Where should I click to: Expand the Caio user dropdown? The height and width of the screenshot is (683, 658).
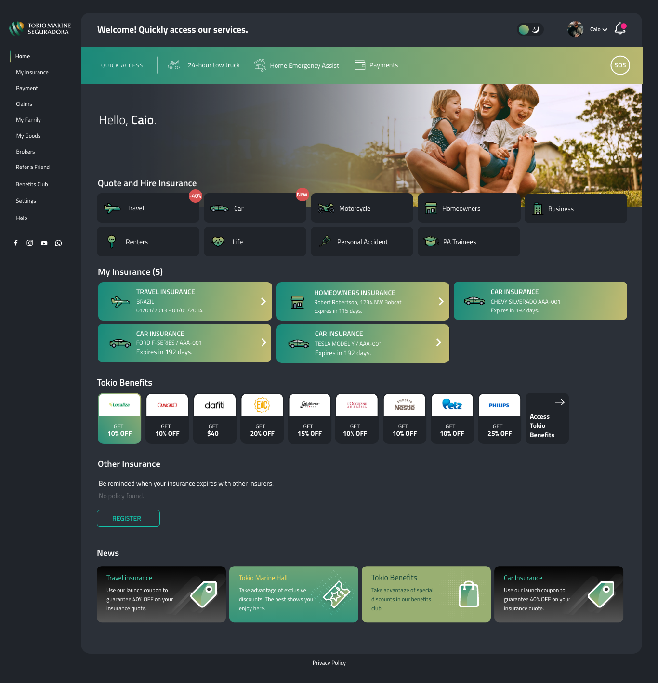pyautogui.click(x=599, y=29)
